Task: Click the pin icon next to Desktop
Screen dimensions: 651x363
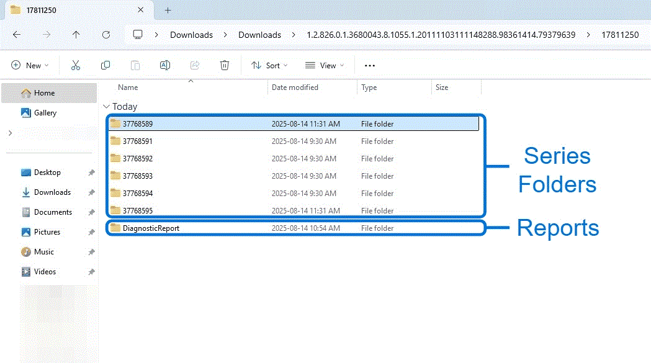Action: pos(91,173)
